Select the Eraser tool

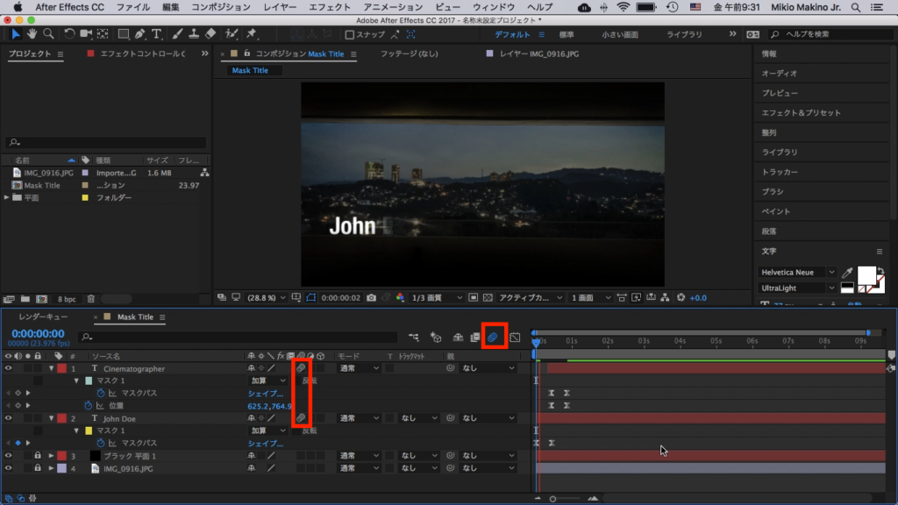point(210,34)
